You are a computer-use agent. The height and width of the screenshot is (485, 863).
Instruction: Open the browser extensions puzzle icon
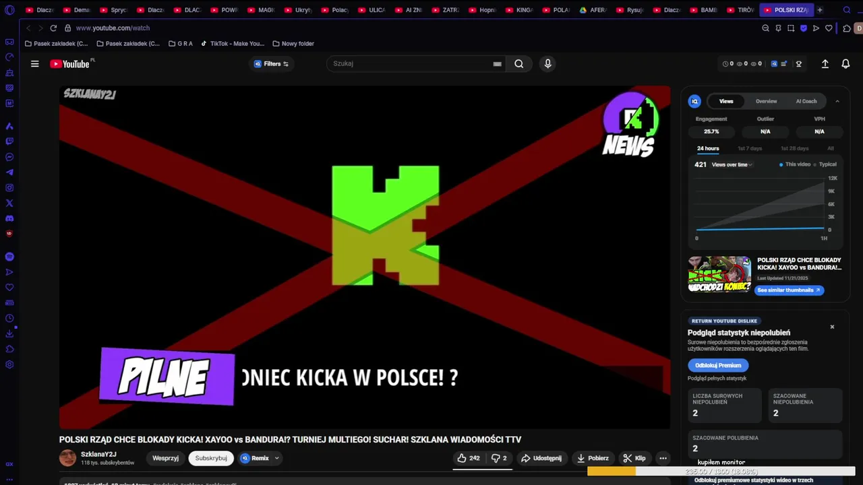pyautogui.click(x=847, y=28)
